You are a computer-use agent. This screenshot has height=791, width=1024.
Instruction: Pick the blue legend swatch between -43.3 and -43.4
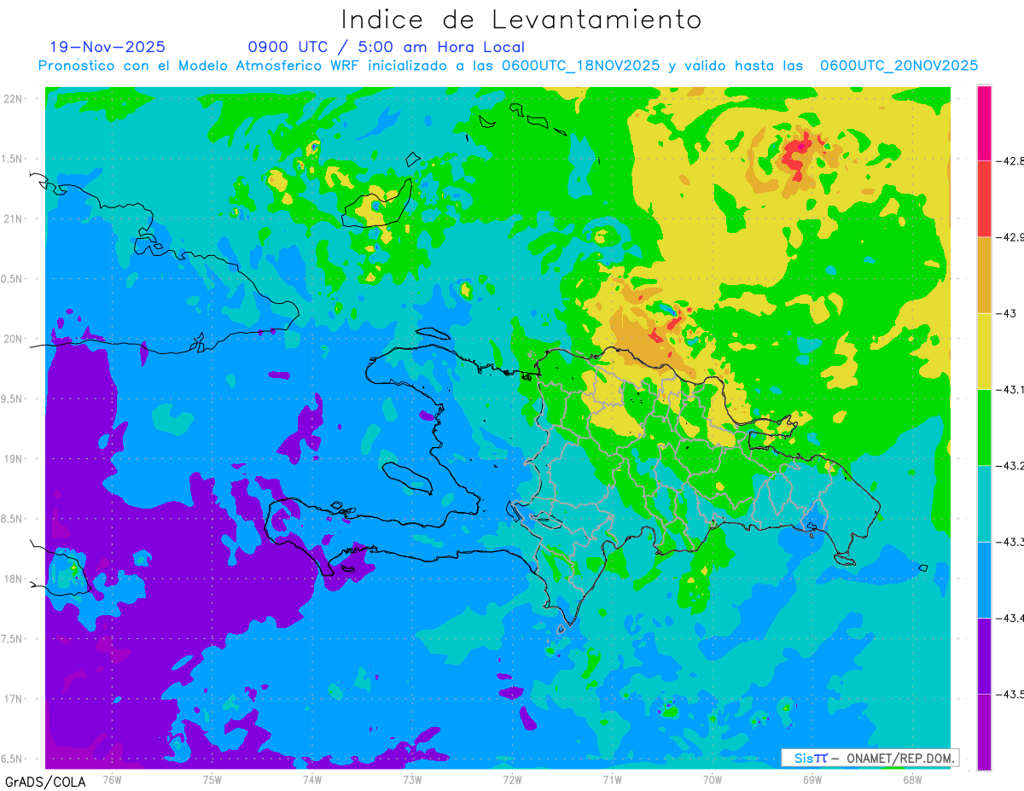point(985,579)
